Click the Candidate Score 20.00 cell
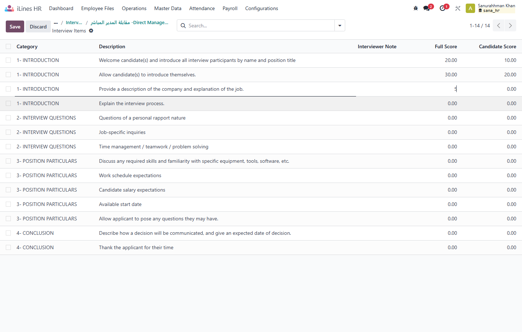This screenshot has height=332, width=522. pos(510,75)
